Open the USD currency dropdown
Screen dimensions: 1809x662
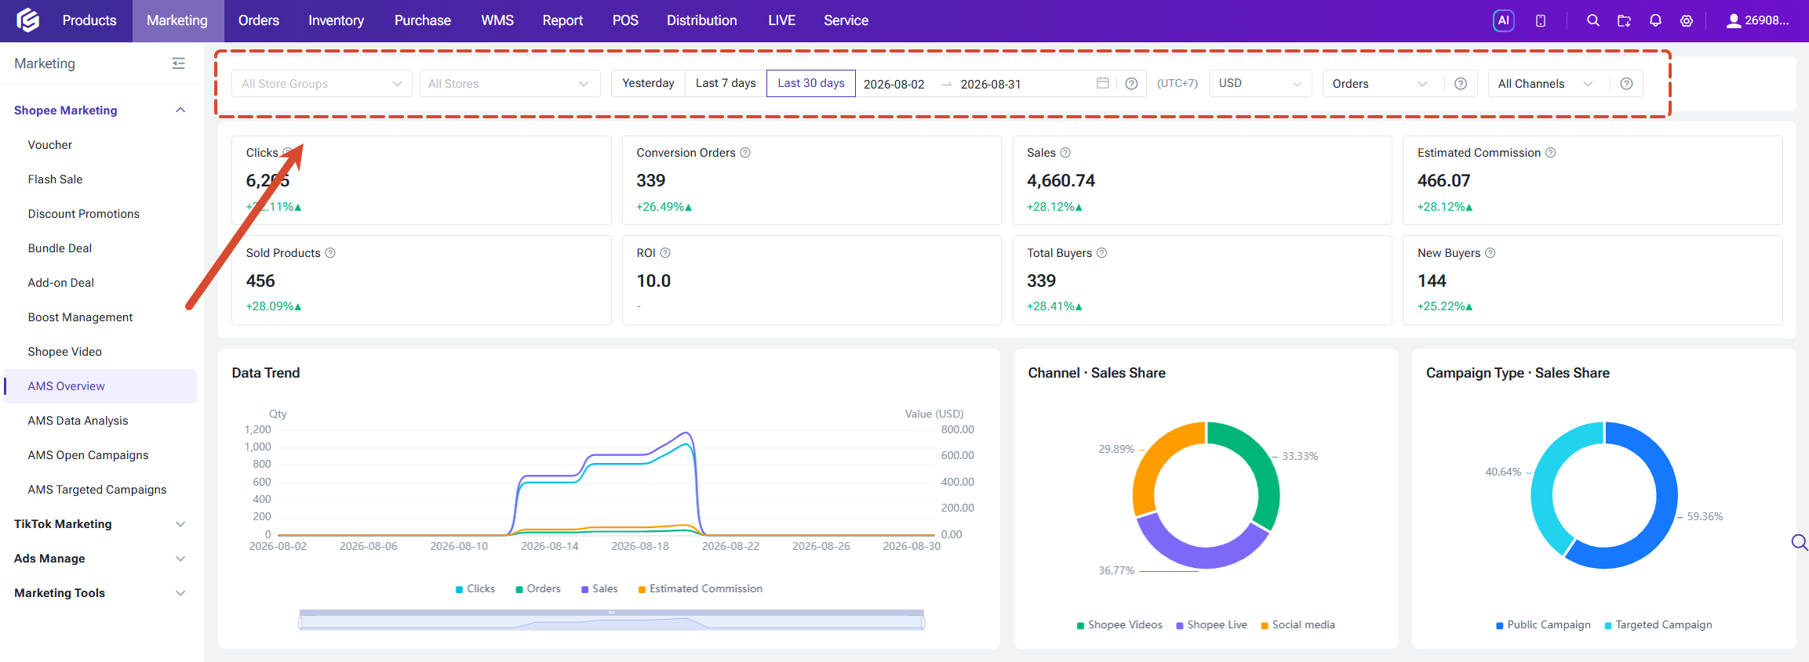point(1260,84)
